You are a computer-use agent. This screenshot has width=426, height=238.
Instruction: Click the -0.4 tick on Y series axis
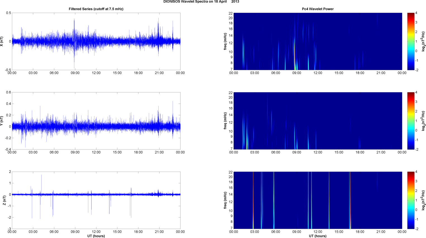point(8,149)
